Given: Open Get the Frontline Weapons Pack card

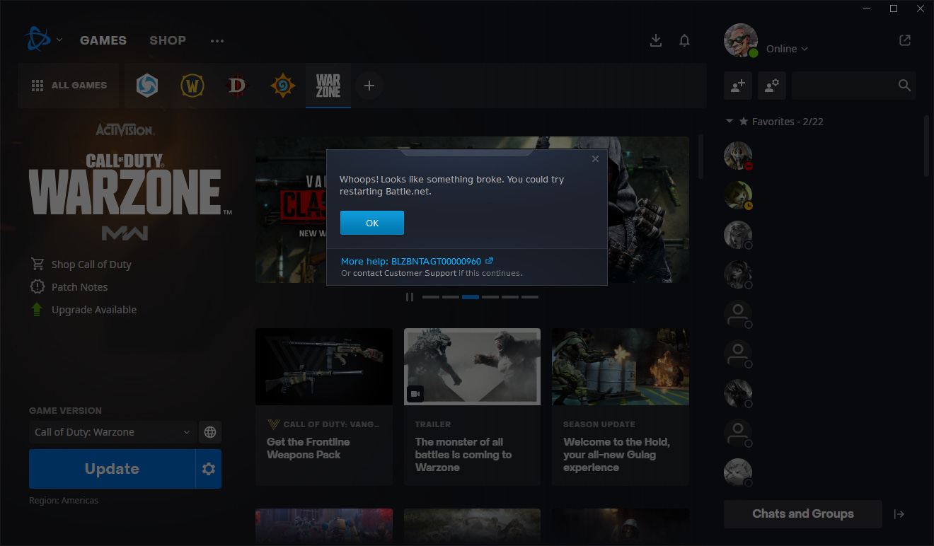Looking at the screenshot, I should [x=324, y=407].
